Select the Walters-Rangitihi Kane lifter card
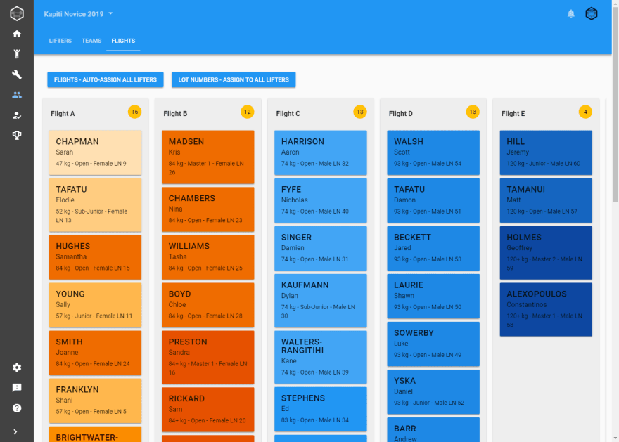The width and height of the screenshot is (619, 442). pyautogui.click(x=321, y=357)
